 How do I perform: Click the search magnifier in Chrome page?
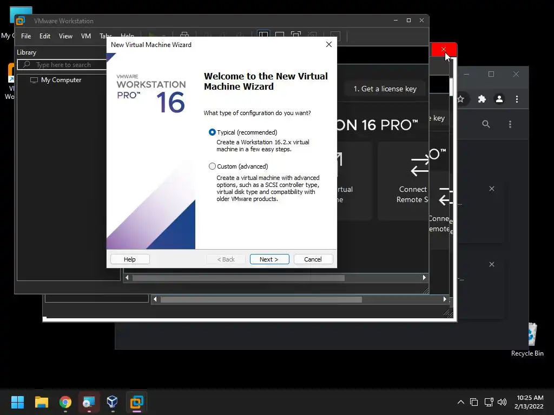(x=486, y=124)
